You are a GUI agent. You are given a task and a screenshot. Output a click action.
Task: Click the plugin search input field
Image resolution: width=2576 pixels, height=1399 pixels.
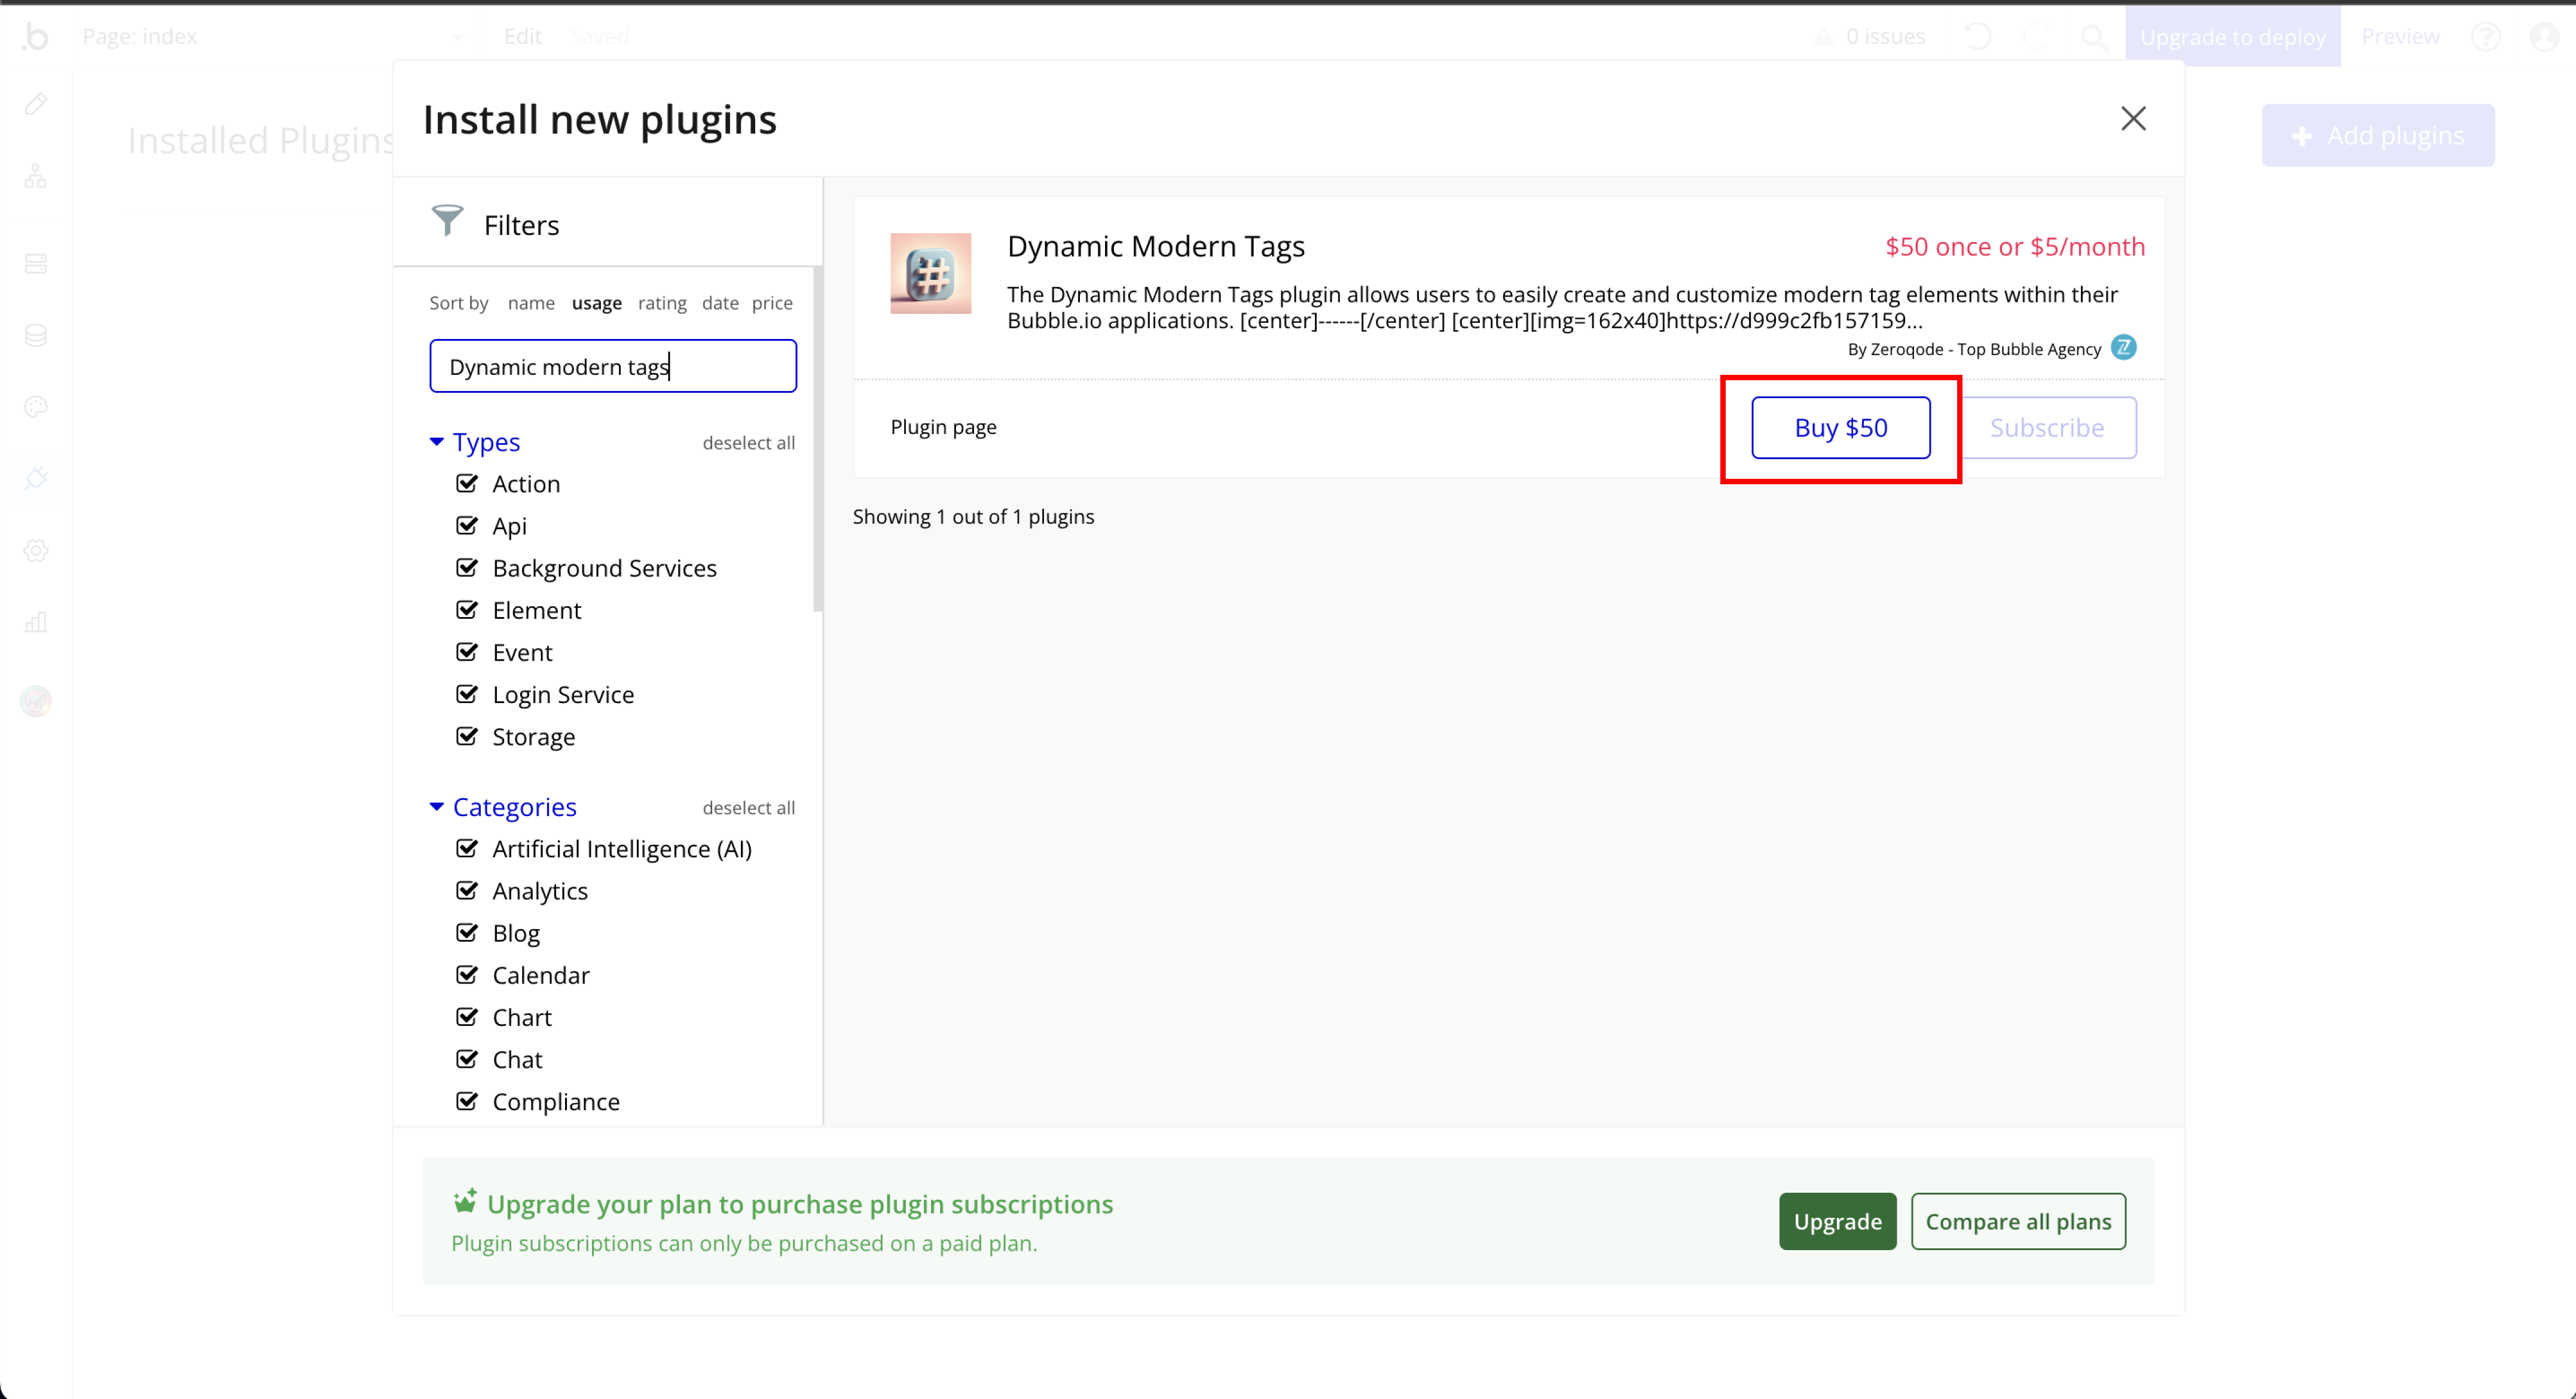tap(613, 366)
